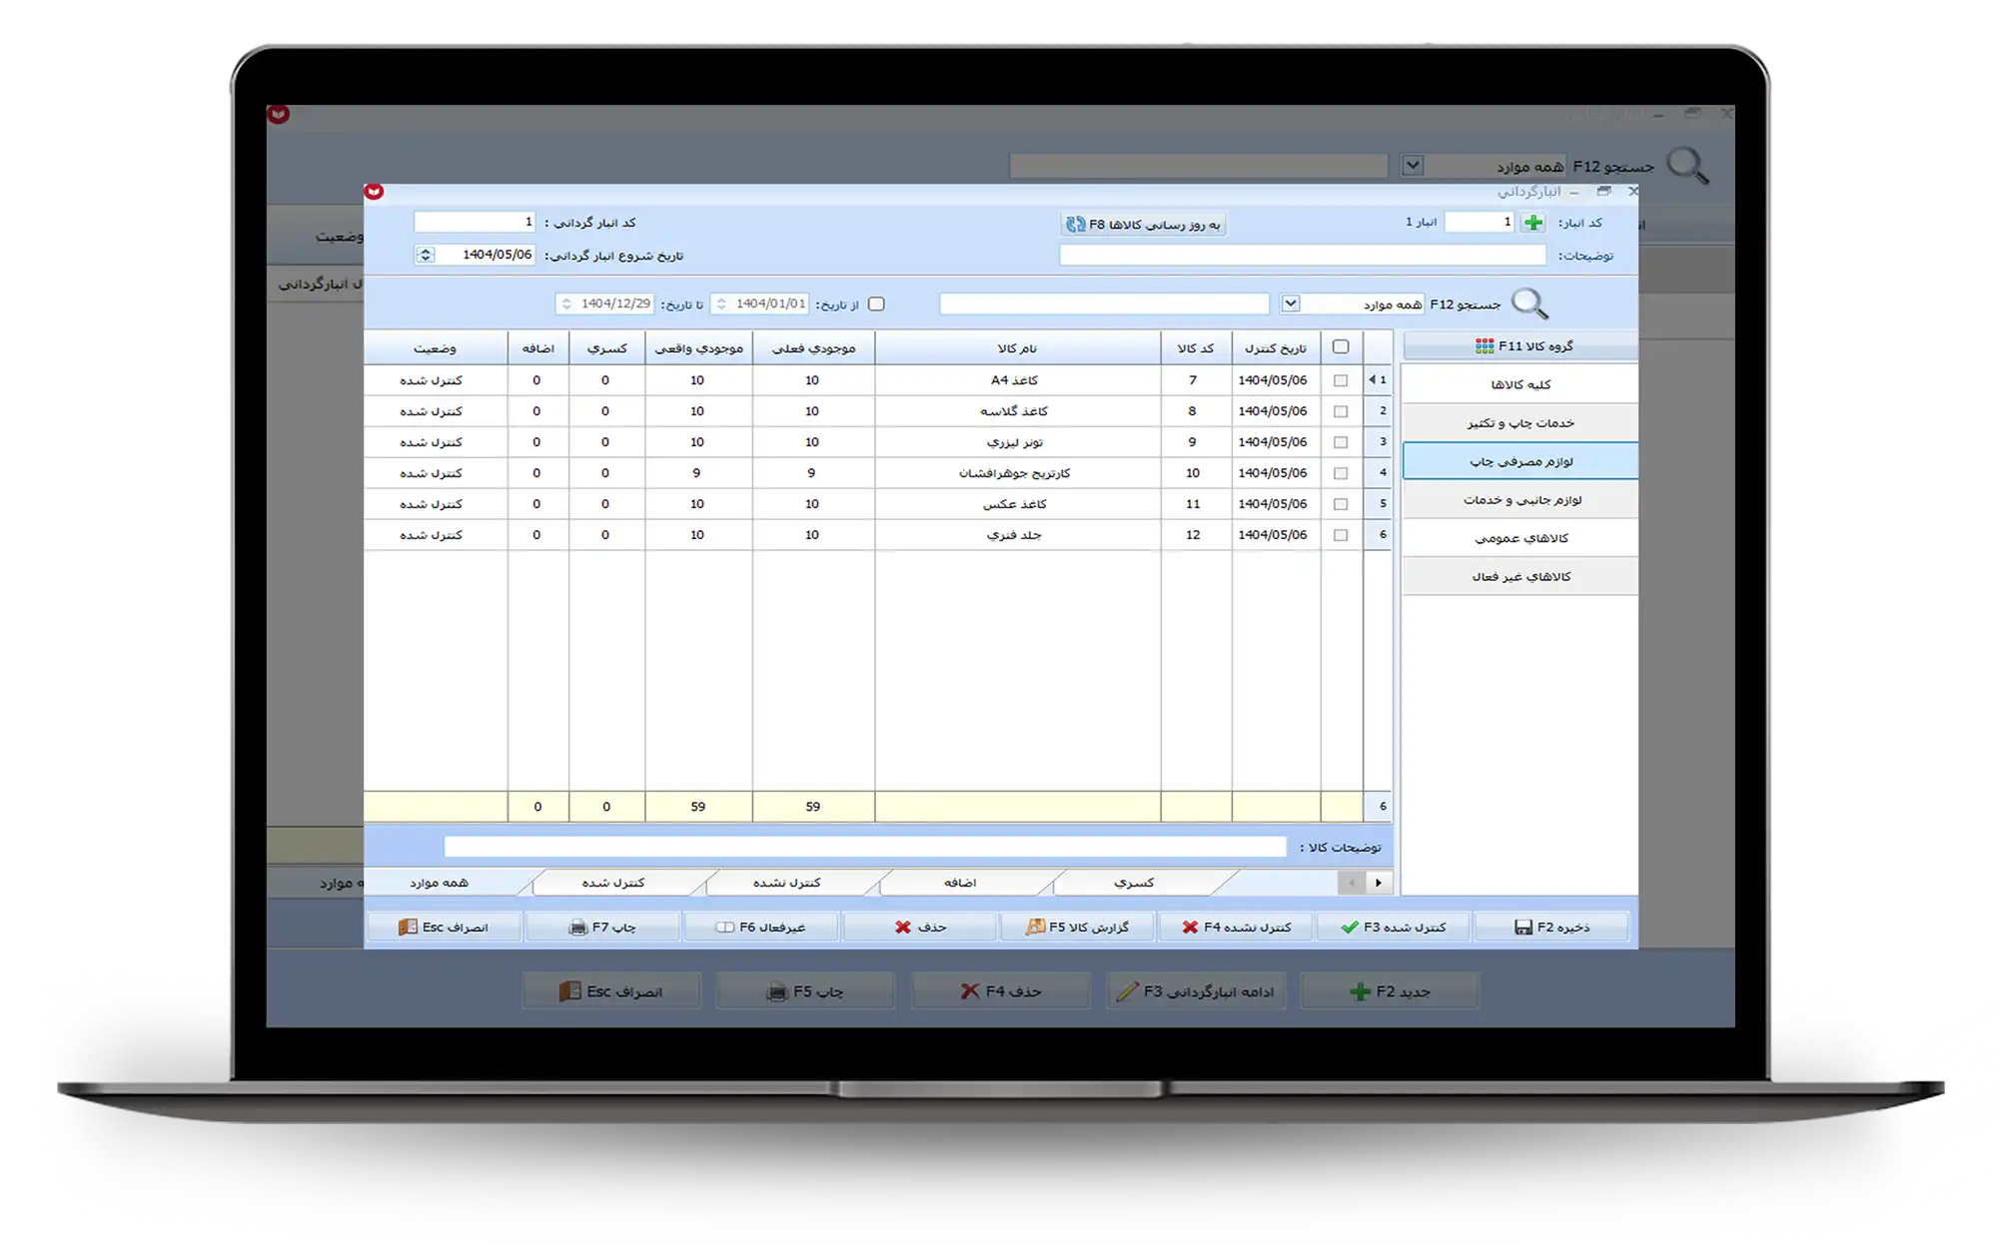
Task: Click the update goods F8 refresh button
Action: click(1144, 225)
